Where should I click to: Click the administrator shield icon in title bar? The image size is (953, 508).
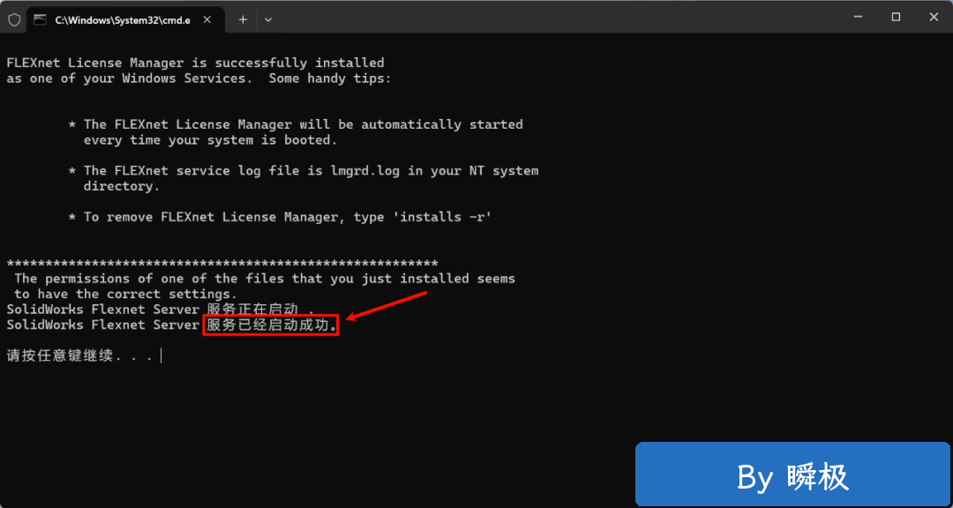coord(14,19)
